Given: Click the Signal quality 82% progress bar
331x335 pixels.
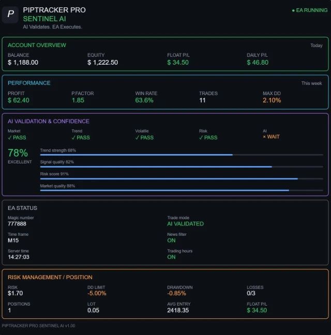Looking at the screenshot, I should point(182,166).
